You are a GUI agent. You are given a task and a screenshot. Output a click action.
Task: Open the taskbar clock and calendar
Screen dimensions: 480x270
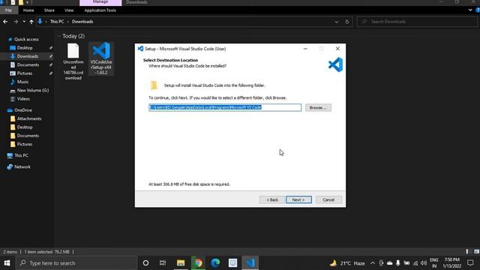coord(451,263)
